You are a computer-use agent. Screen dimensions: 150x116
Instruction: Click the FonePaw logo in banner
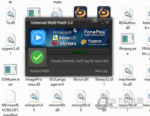pos(96,33)
